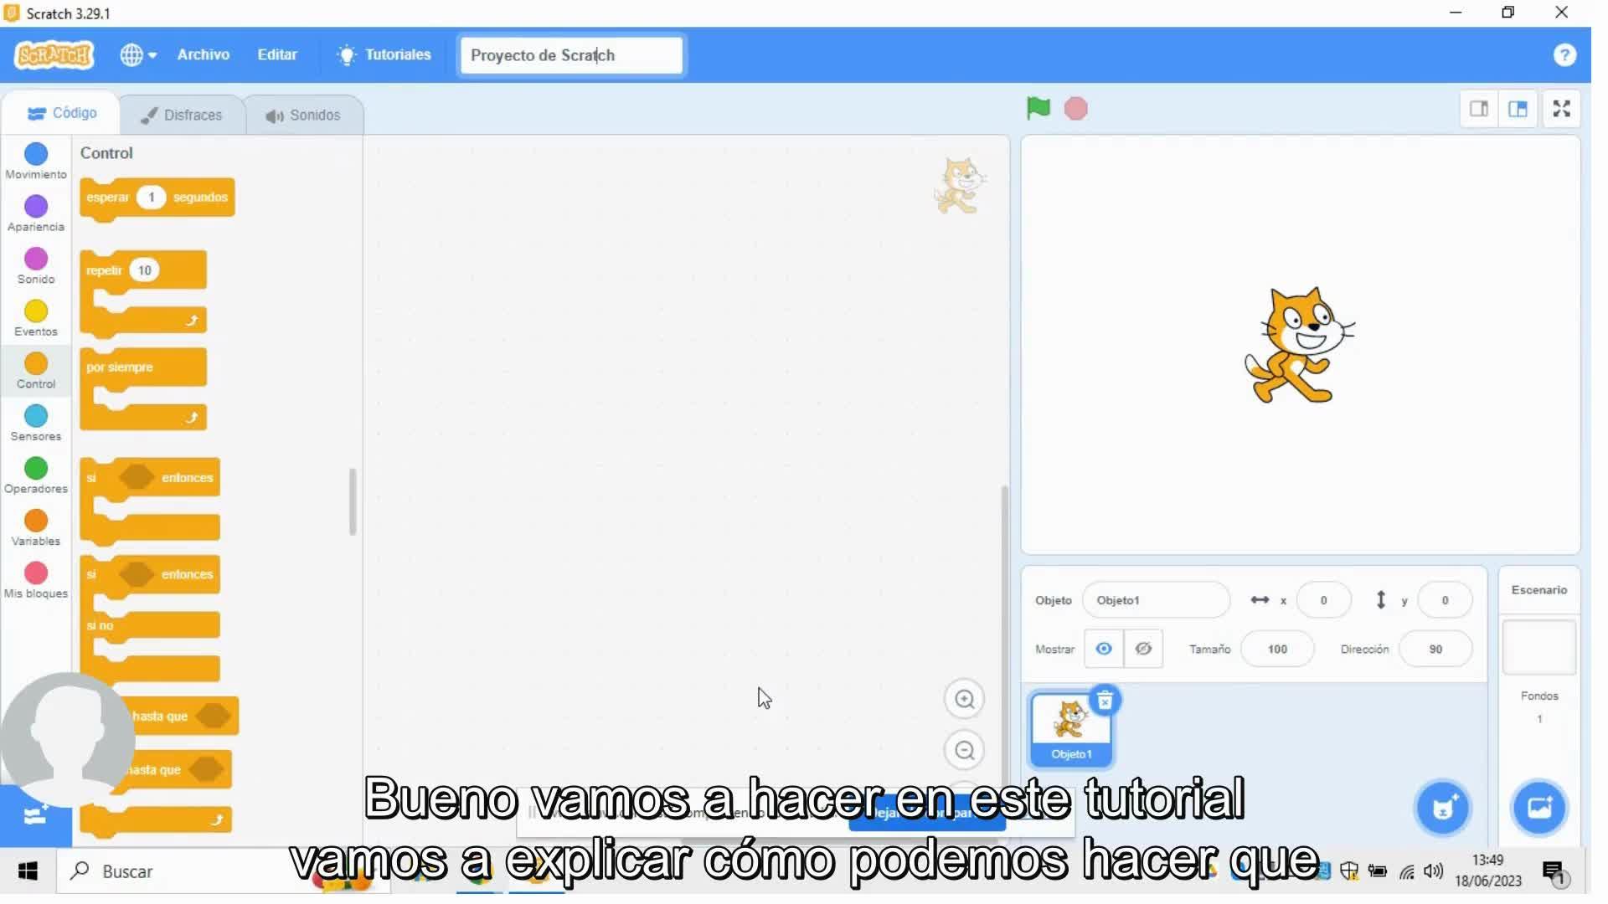Zoom in on the code workspace

click(x=964, y=699)
